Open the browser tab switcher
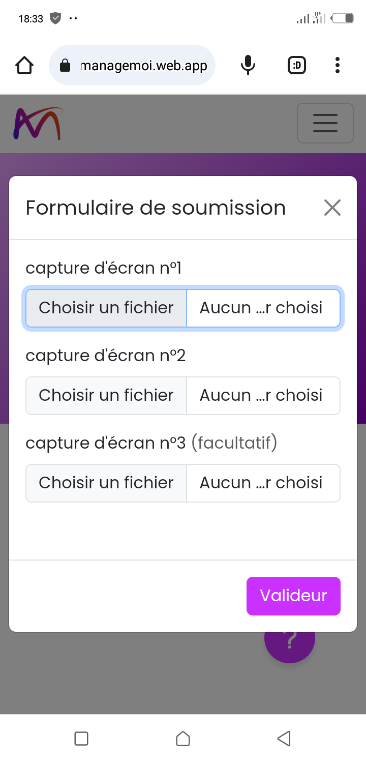This screenshot has width=366, height=763. [297, 65]
